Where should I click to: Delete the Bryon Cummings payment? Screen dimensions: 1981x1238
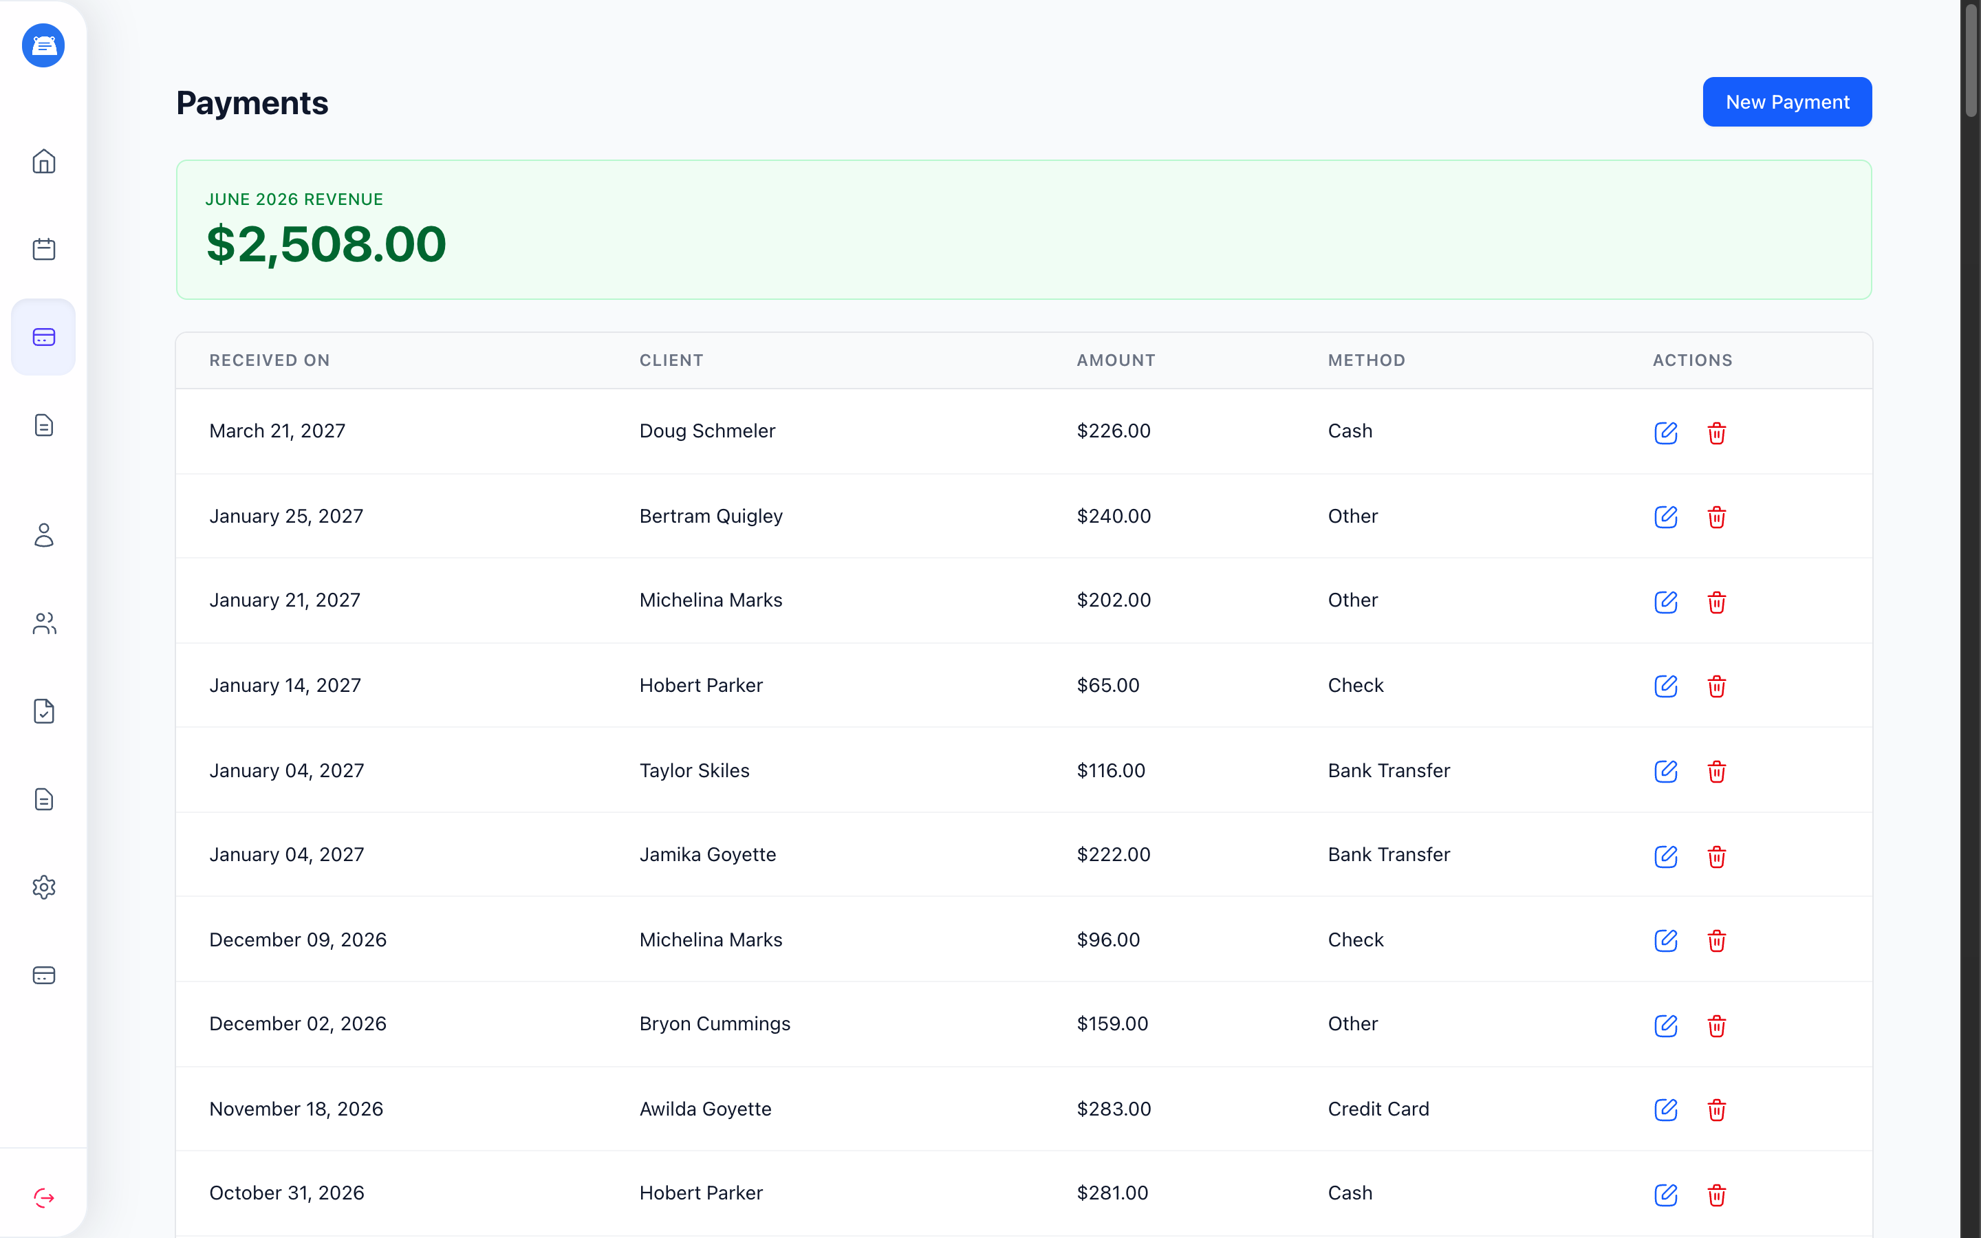(x=1717, y=1026)
